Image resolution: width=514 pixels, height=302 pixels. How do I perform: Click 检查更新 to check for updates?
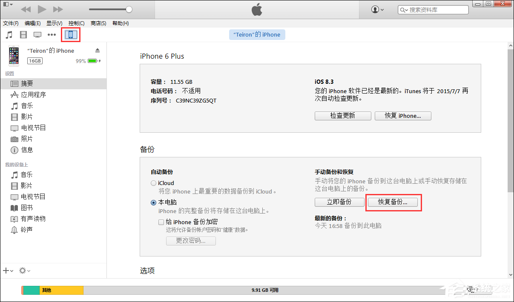343,115
